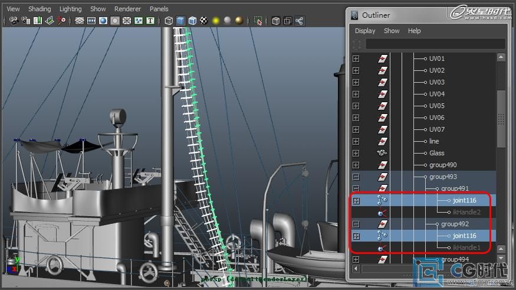
Task: Click the Bookmarks icon in panel toolbar
Action: [38, 21]
